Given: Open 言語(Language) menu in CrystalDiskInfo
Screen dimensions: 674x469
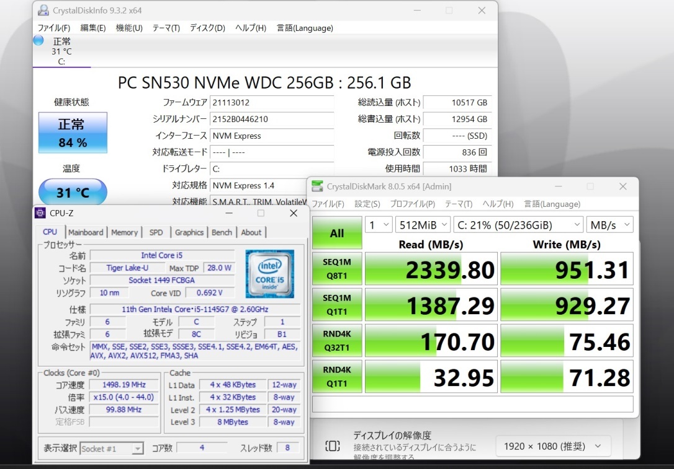Looking at the screenshot, I should [305, 28].
